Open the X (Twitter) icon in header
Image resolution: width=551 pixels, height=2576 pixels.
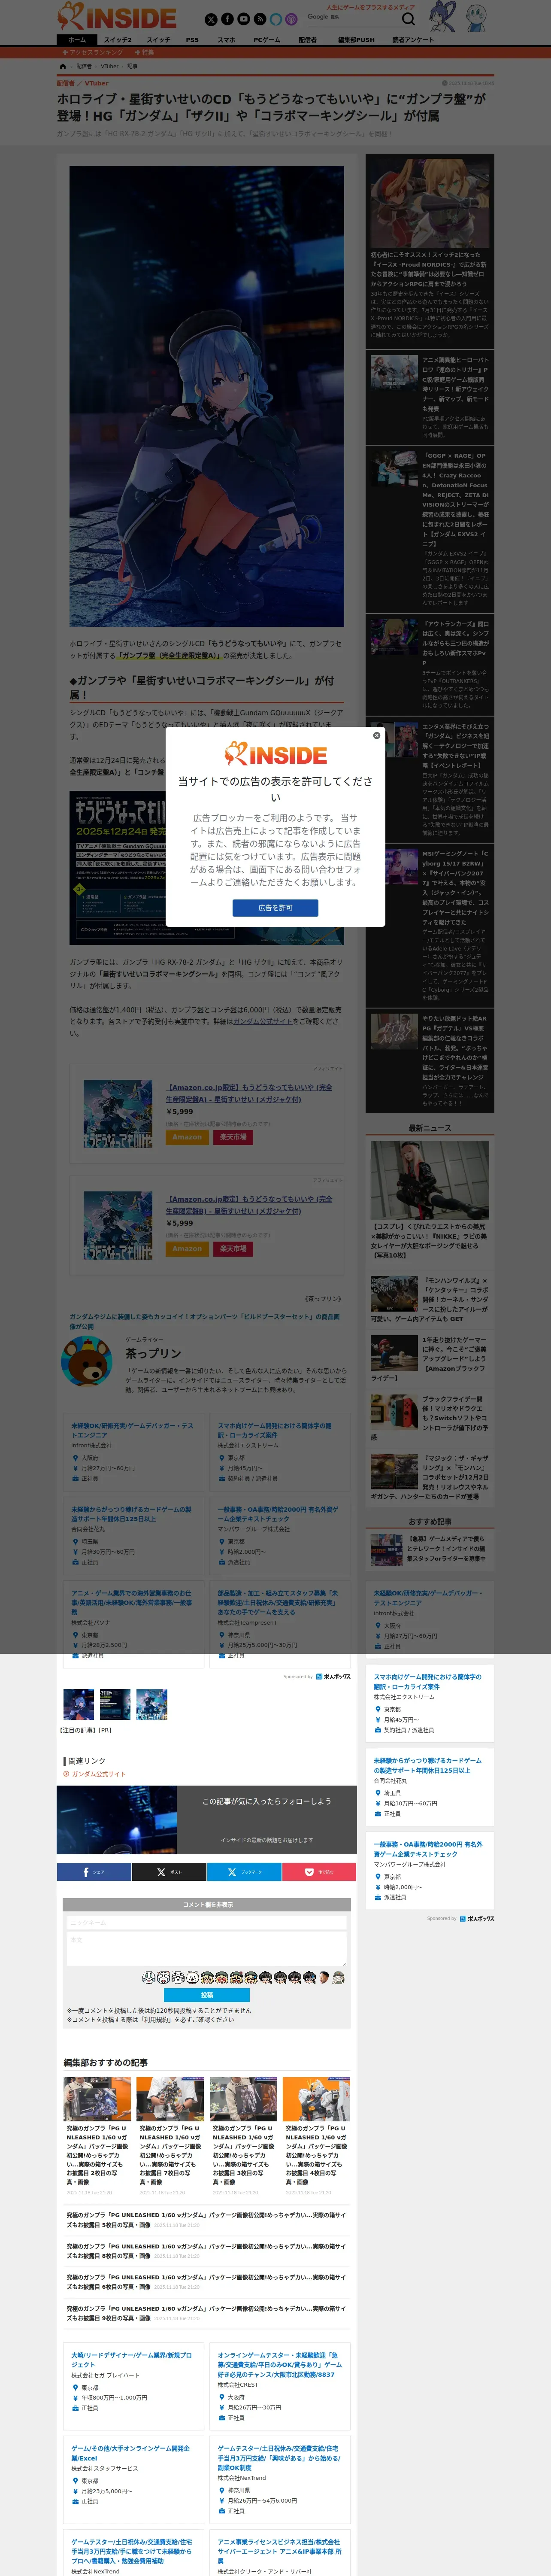click(x=211, y=19)
